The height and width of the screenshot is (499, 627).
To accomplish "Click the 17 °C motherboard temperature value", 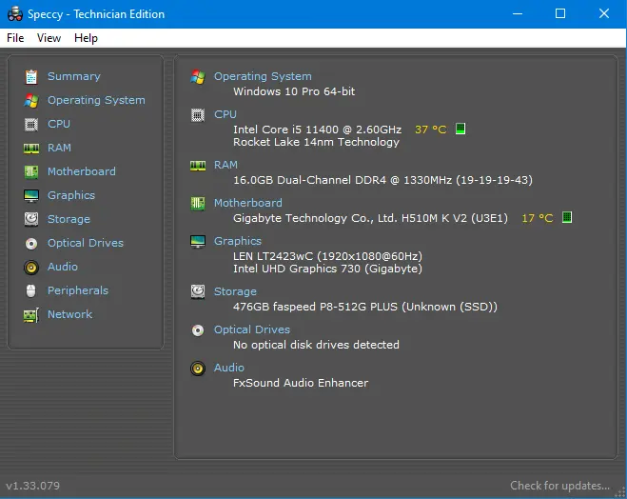I will pyautogui.click(x=538, y=218).
